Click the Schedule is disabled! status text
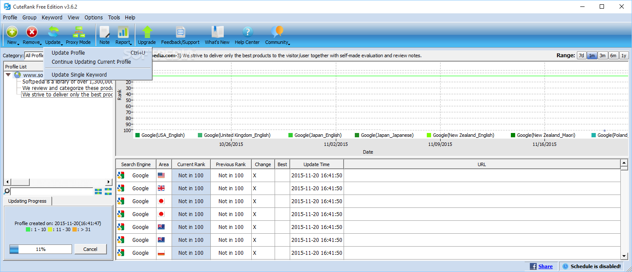The height and width of the screenshot is (272, 632). [596, 266]
